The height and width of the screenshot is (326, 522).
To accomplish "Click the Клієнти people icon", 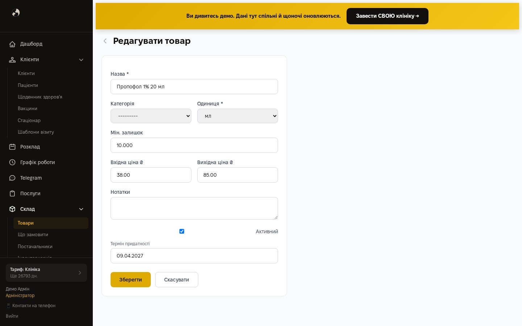I will click(12, 59).
